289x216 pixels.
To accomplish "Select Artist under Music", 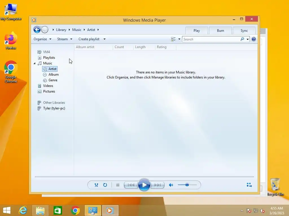I will (50, 69).
